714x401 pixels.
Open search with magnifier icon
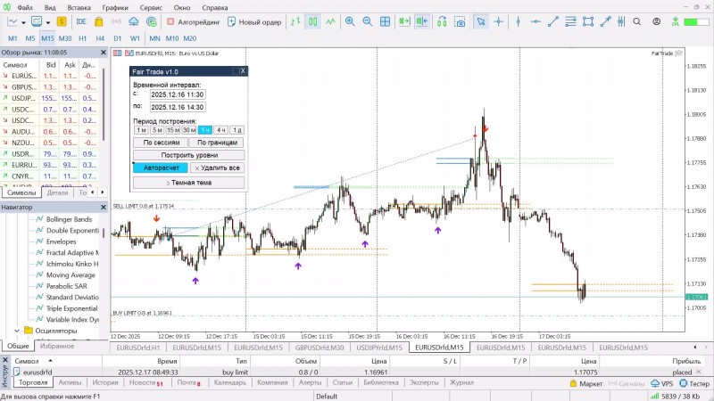click(637, 21)
